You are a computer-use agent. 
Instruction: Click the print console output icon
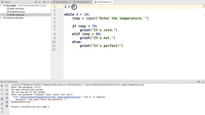7,102
